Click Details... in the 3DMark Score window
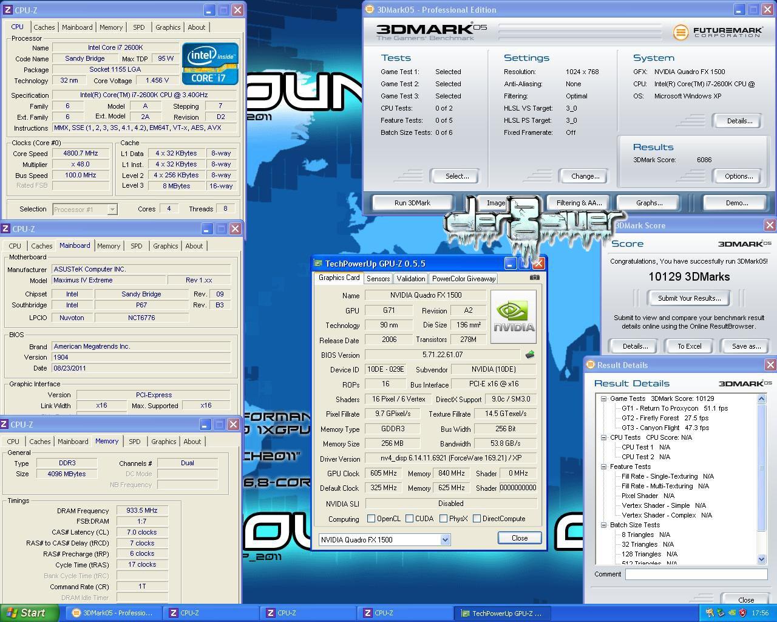 [635, 346]
